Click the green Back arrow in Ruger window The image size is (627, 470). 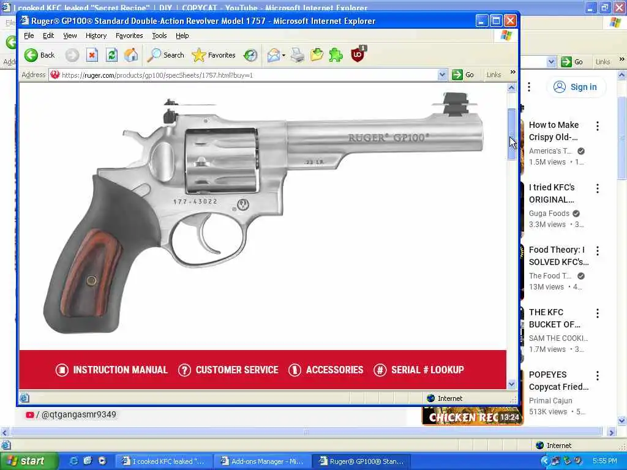[31, 55]
